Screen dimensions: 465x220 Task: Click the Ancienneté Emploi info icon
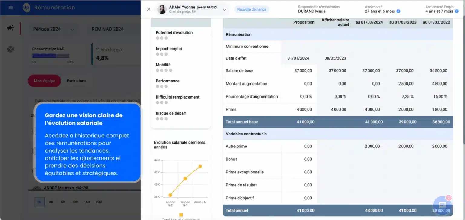tap(457, 11)
